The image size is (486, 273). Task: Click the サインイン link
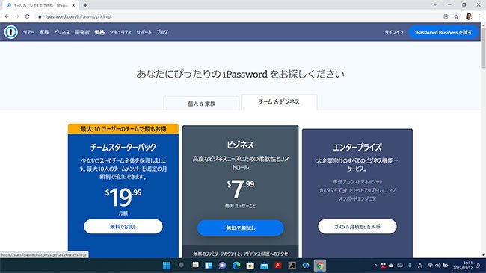pyautogui.click(x=394, y=32)
